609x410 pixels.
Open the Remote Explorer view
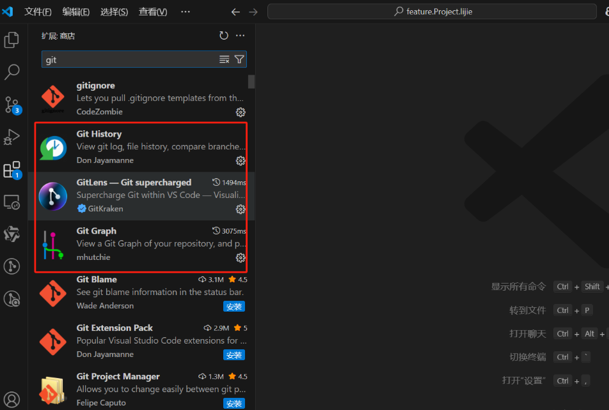(12, 202)
